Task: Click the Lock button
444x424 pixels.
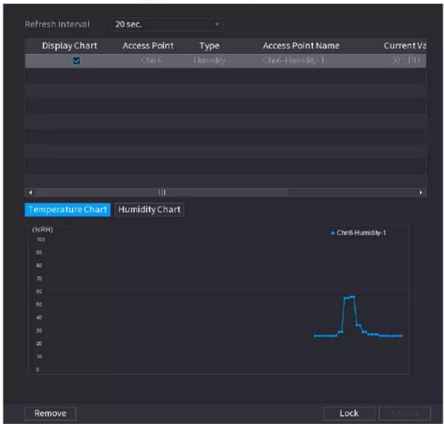Action: [x=349, y=413]
